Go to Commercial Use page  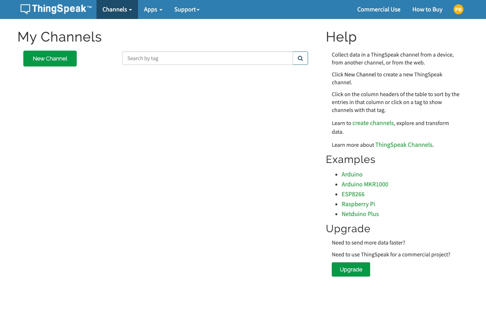tap(378, 9)
